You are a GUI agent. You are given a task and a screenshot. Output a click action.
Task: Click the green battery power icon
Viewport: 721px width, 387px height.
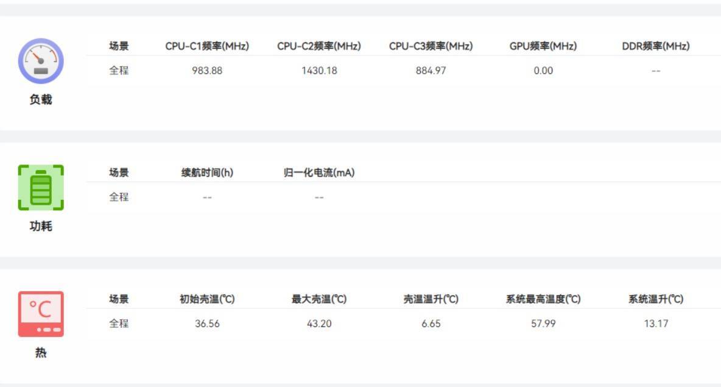click(x=41, y=188)
